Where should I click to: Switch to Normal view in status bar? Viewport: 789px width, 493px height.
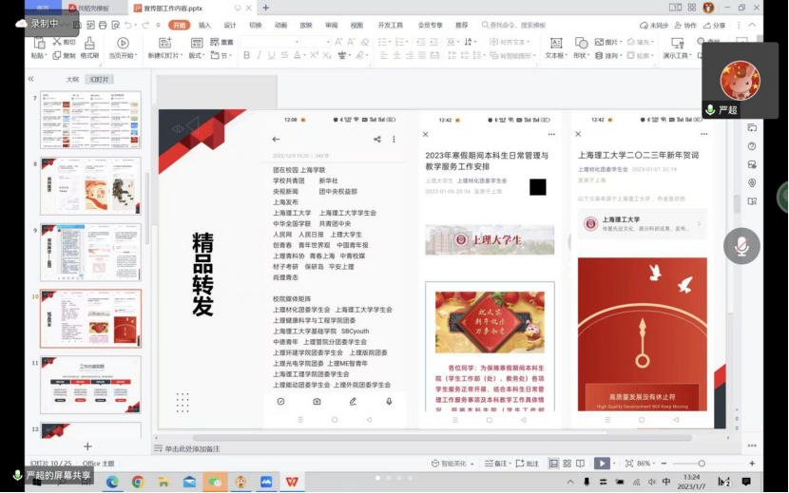[553, 464]
